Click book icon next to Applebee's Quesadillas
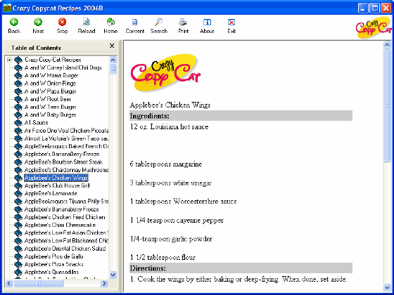394x295 pixels. point(18,273)
